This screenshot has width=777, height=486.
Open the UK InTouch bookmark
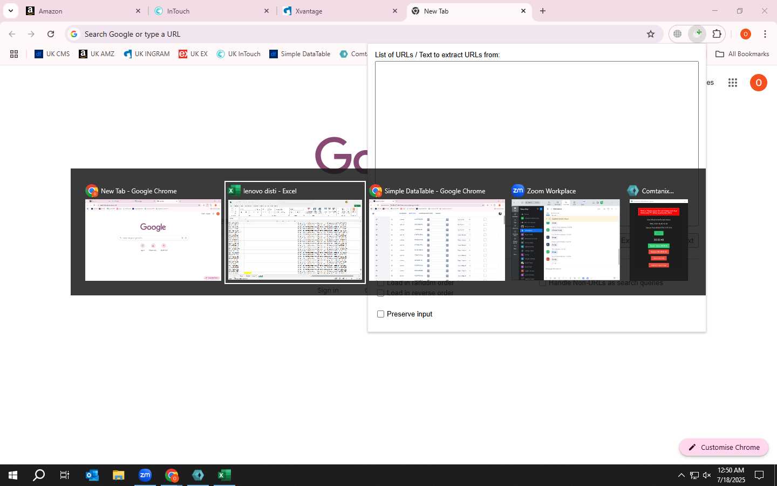238,54
